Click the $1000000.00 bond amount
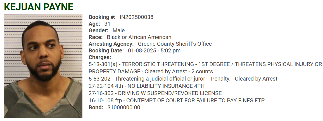The width and height of the screenshot is (323, 121). [123, 108]
